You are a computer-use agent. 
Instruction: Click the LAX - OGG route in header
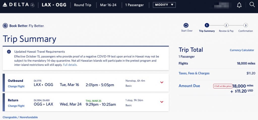54,5
